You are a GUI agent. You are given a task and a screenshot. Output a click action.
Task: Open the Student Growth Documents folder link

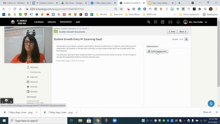point(72,32)
